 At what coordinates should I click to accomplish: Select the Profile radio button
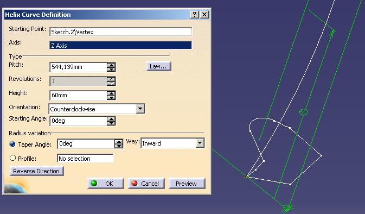12,158
